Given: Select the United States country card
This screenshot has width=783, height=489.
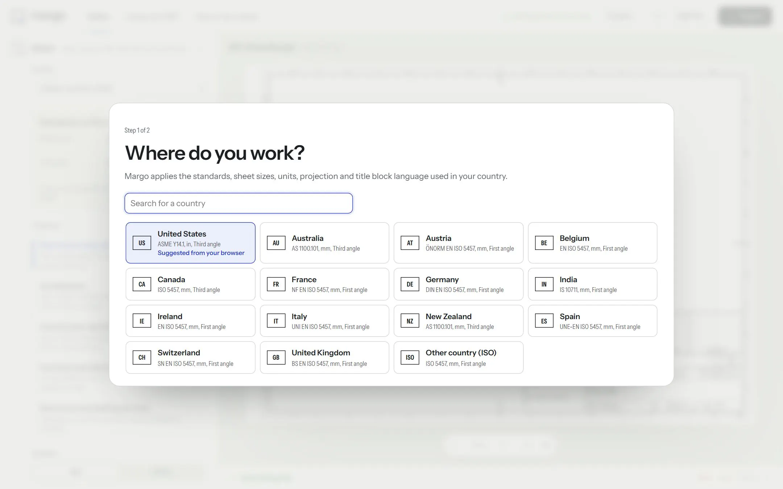Looking at the screenshot, I should pos(191,243).
